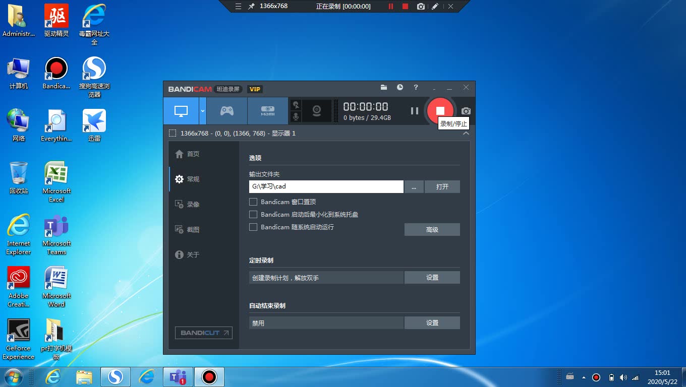Browse for output folder with ... button

pos(414,186)
